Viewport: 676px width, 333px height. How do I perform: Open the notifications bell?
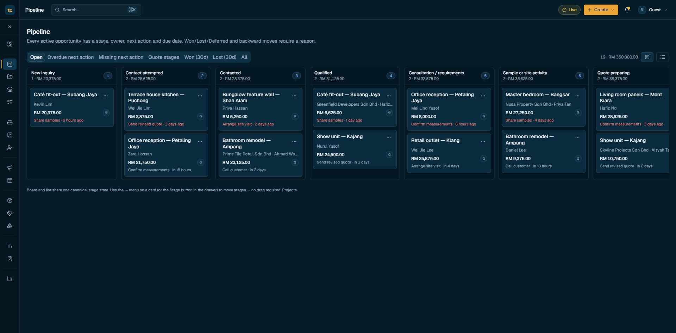click(x=627, y=10)
